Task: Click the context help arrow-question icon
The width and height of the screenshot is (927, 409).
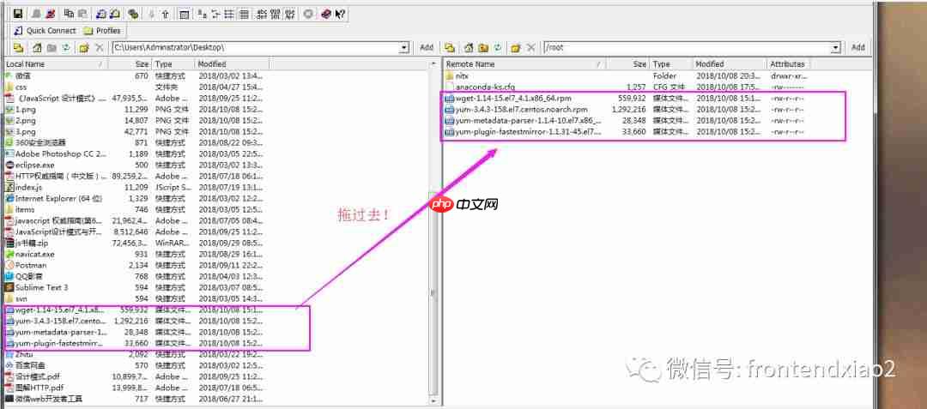Action: pyautogui.click(x=340, y=14)
